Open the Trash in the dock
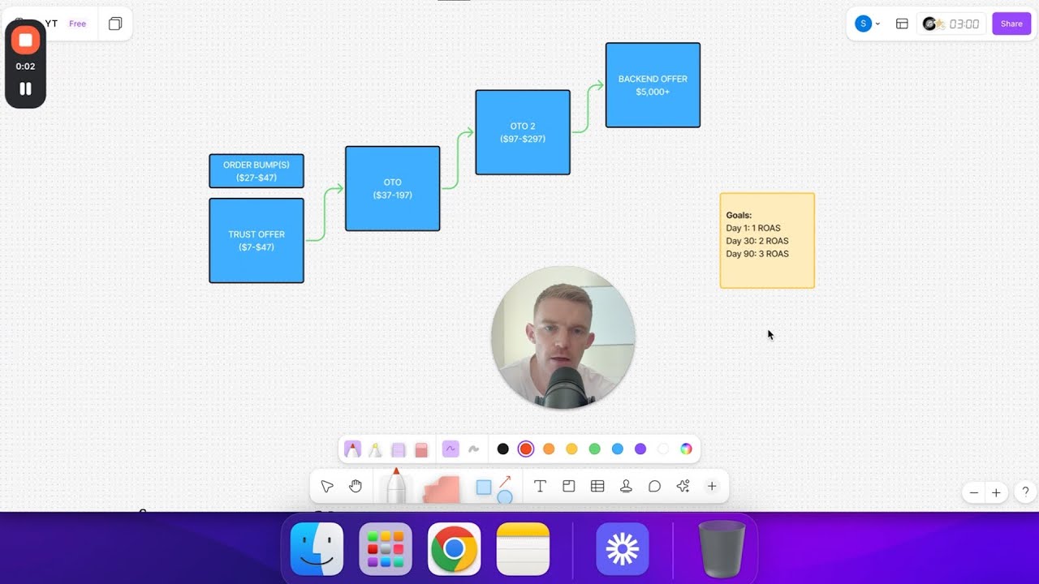 (x=722, y=549)
